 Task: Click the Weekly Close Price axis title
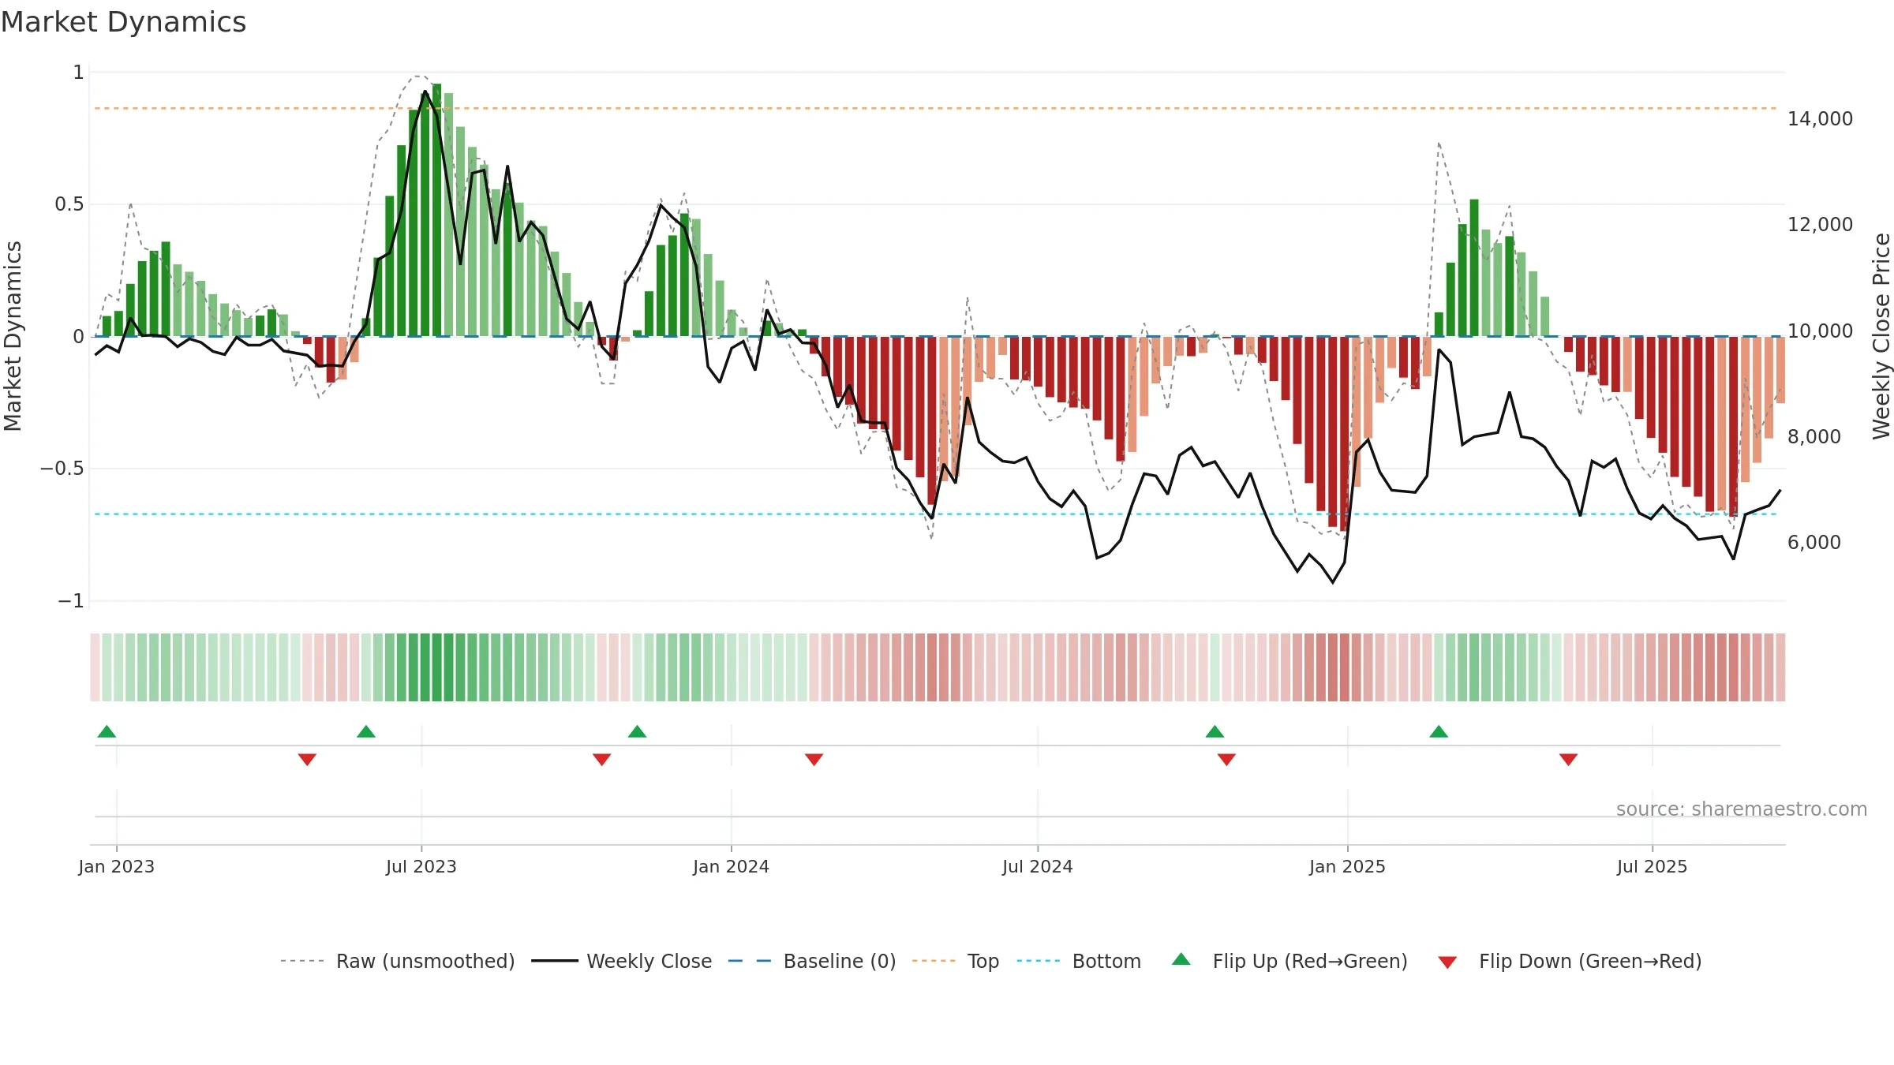pyautogui.click(x=1881, y=336)
